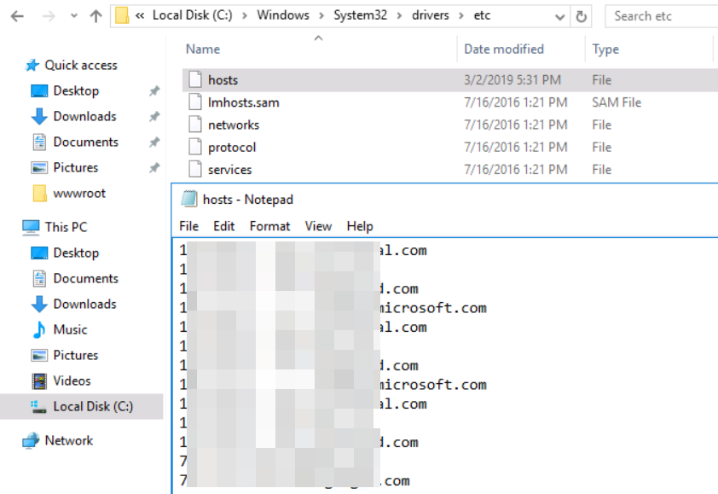718x494 pixels.
Task: Click the Search etc box
Action: click(x=662, y=16)
